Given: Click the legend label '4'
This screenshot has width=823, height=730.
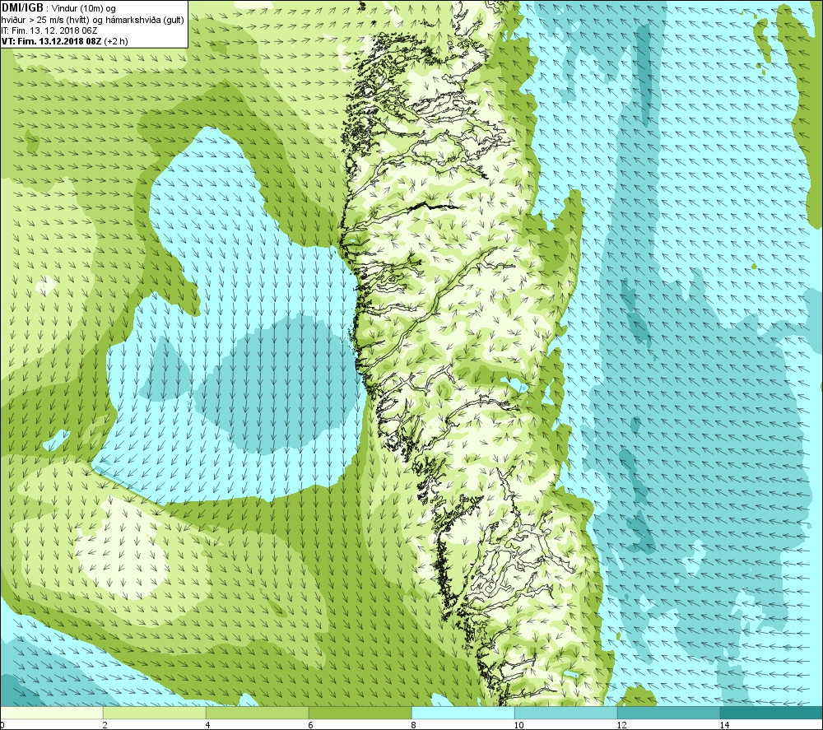Looking at the screenshot, I should [208, 725].
